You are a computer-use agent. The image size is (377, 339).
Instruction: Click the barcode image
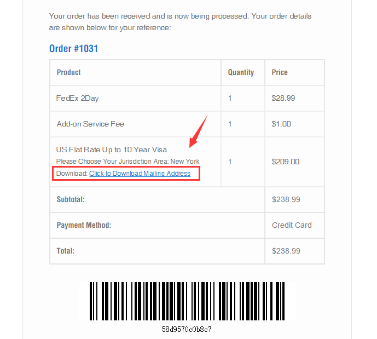click(x=187, y=301)
